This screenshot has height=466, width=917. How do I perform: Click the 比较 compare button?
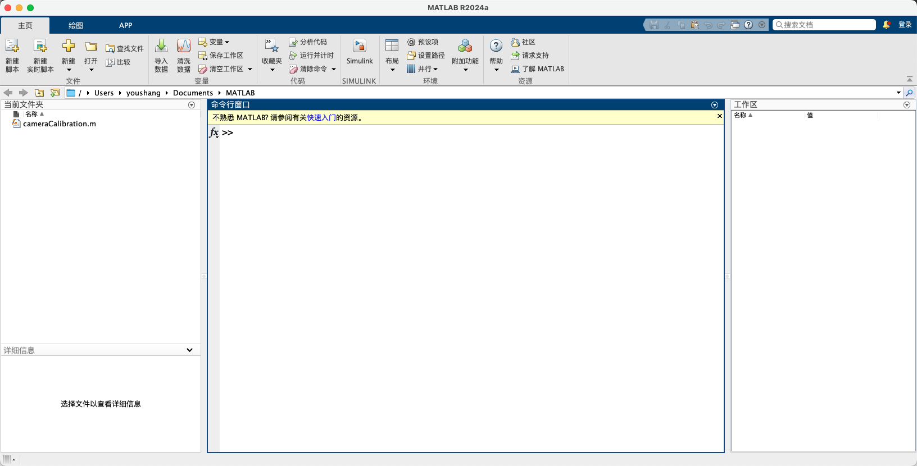click(118, 62)
